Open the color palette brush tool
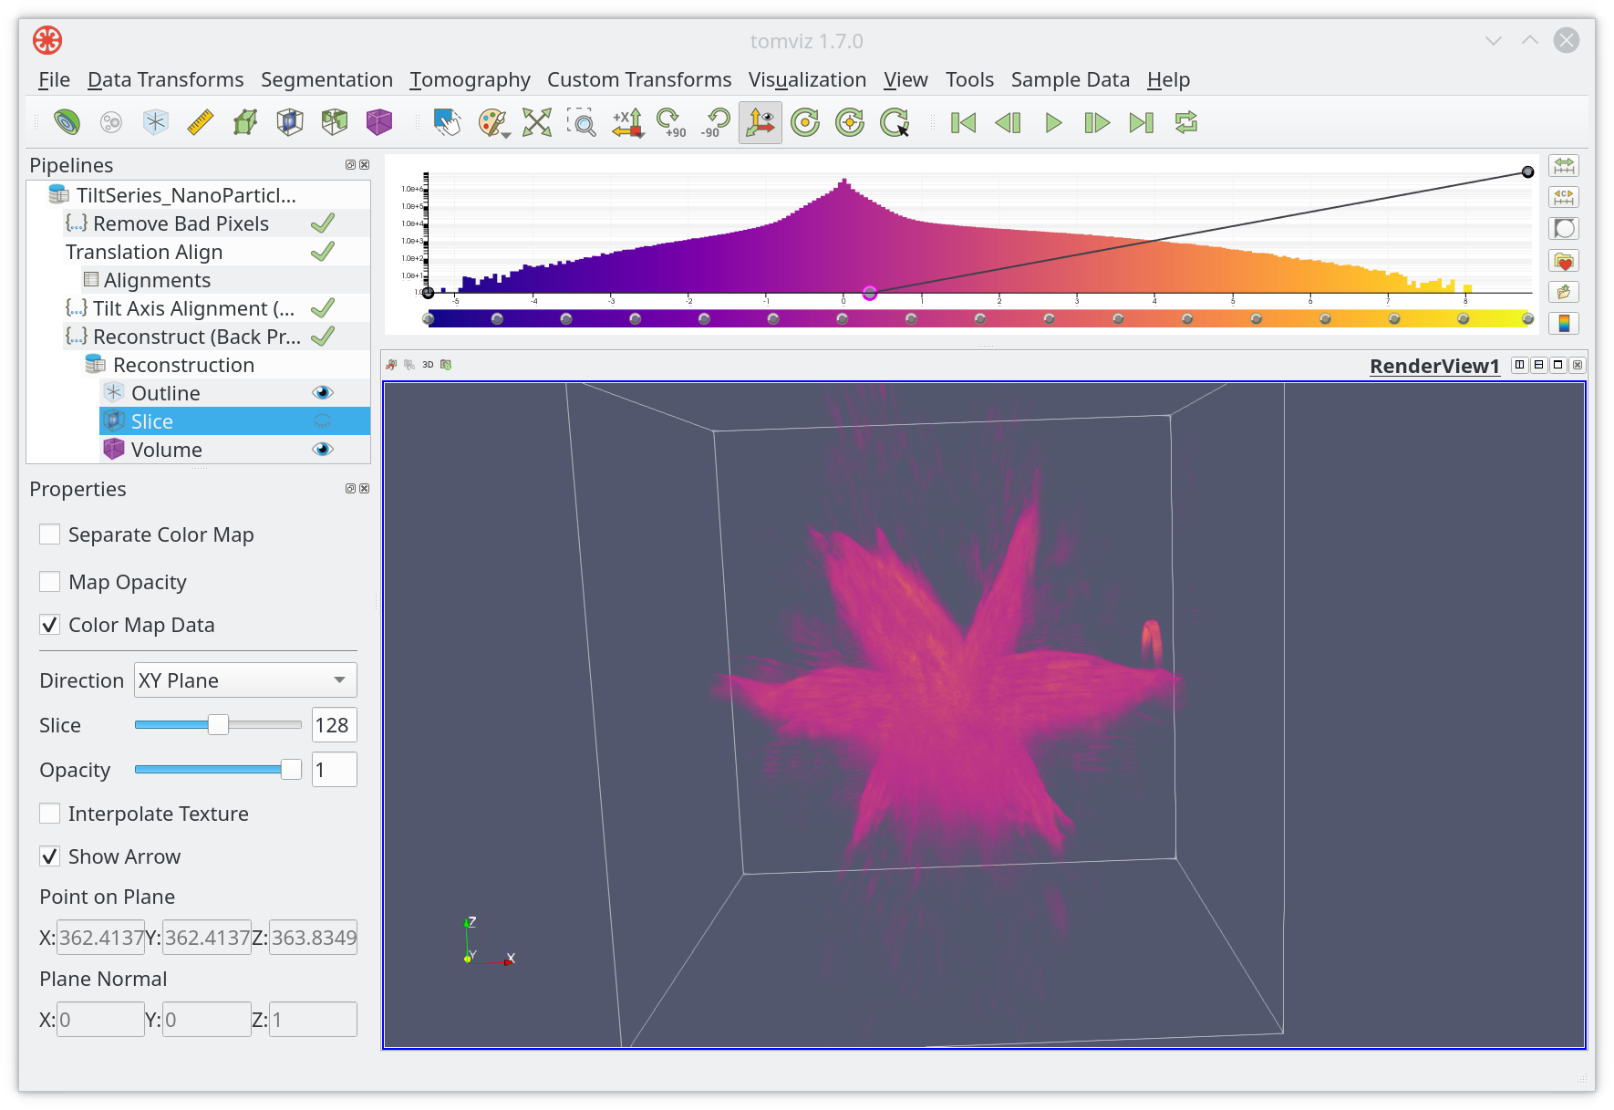 [x=492, y=122]
